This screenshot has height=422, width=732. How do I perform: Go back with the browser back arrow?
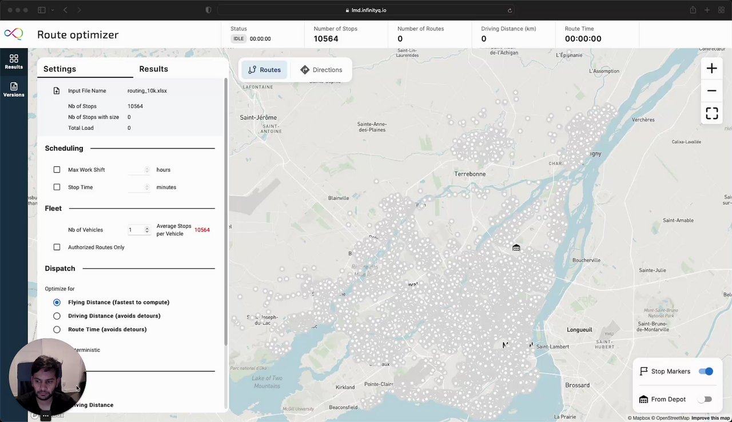(x=65, y=10)
